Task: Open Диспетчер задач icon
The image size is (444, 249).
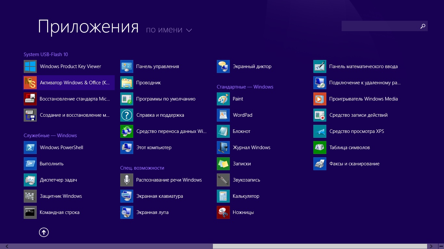Action: click(x=30, y=180)
